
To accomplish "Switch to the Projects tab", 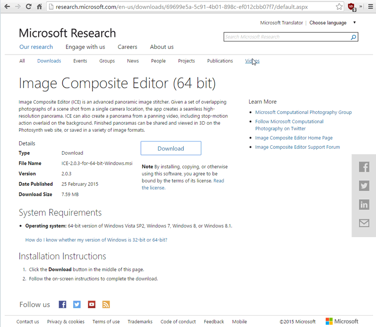I will click(186, 61).
